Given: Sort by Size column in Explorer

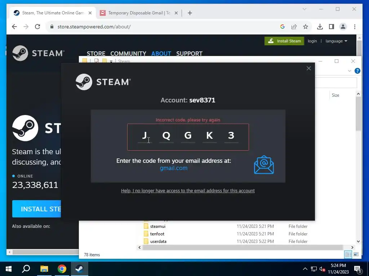Looking at the screenshot, I should point(335,95).
